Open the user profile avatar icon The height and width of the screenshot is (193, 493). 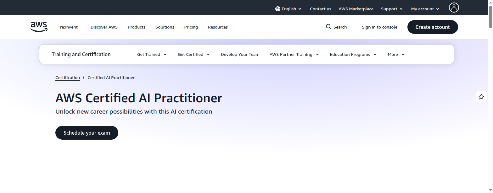click(454, 8)
